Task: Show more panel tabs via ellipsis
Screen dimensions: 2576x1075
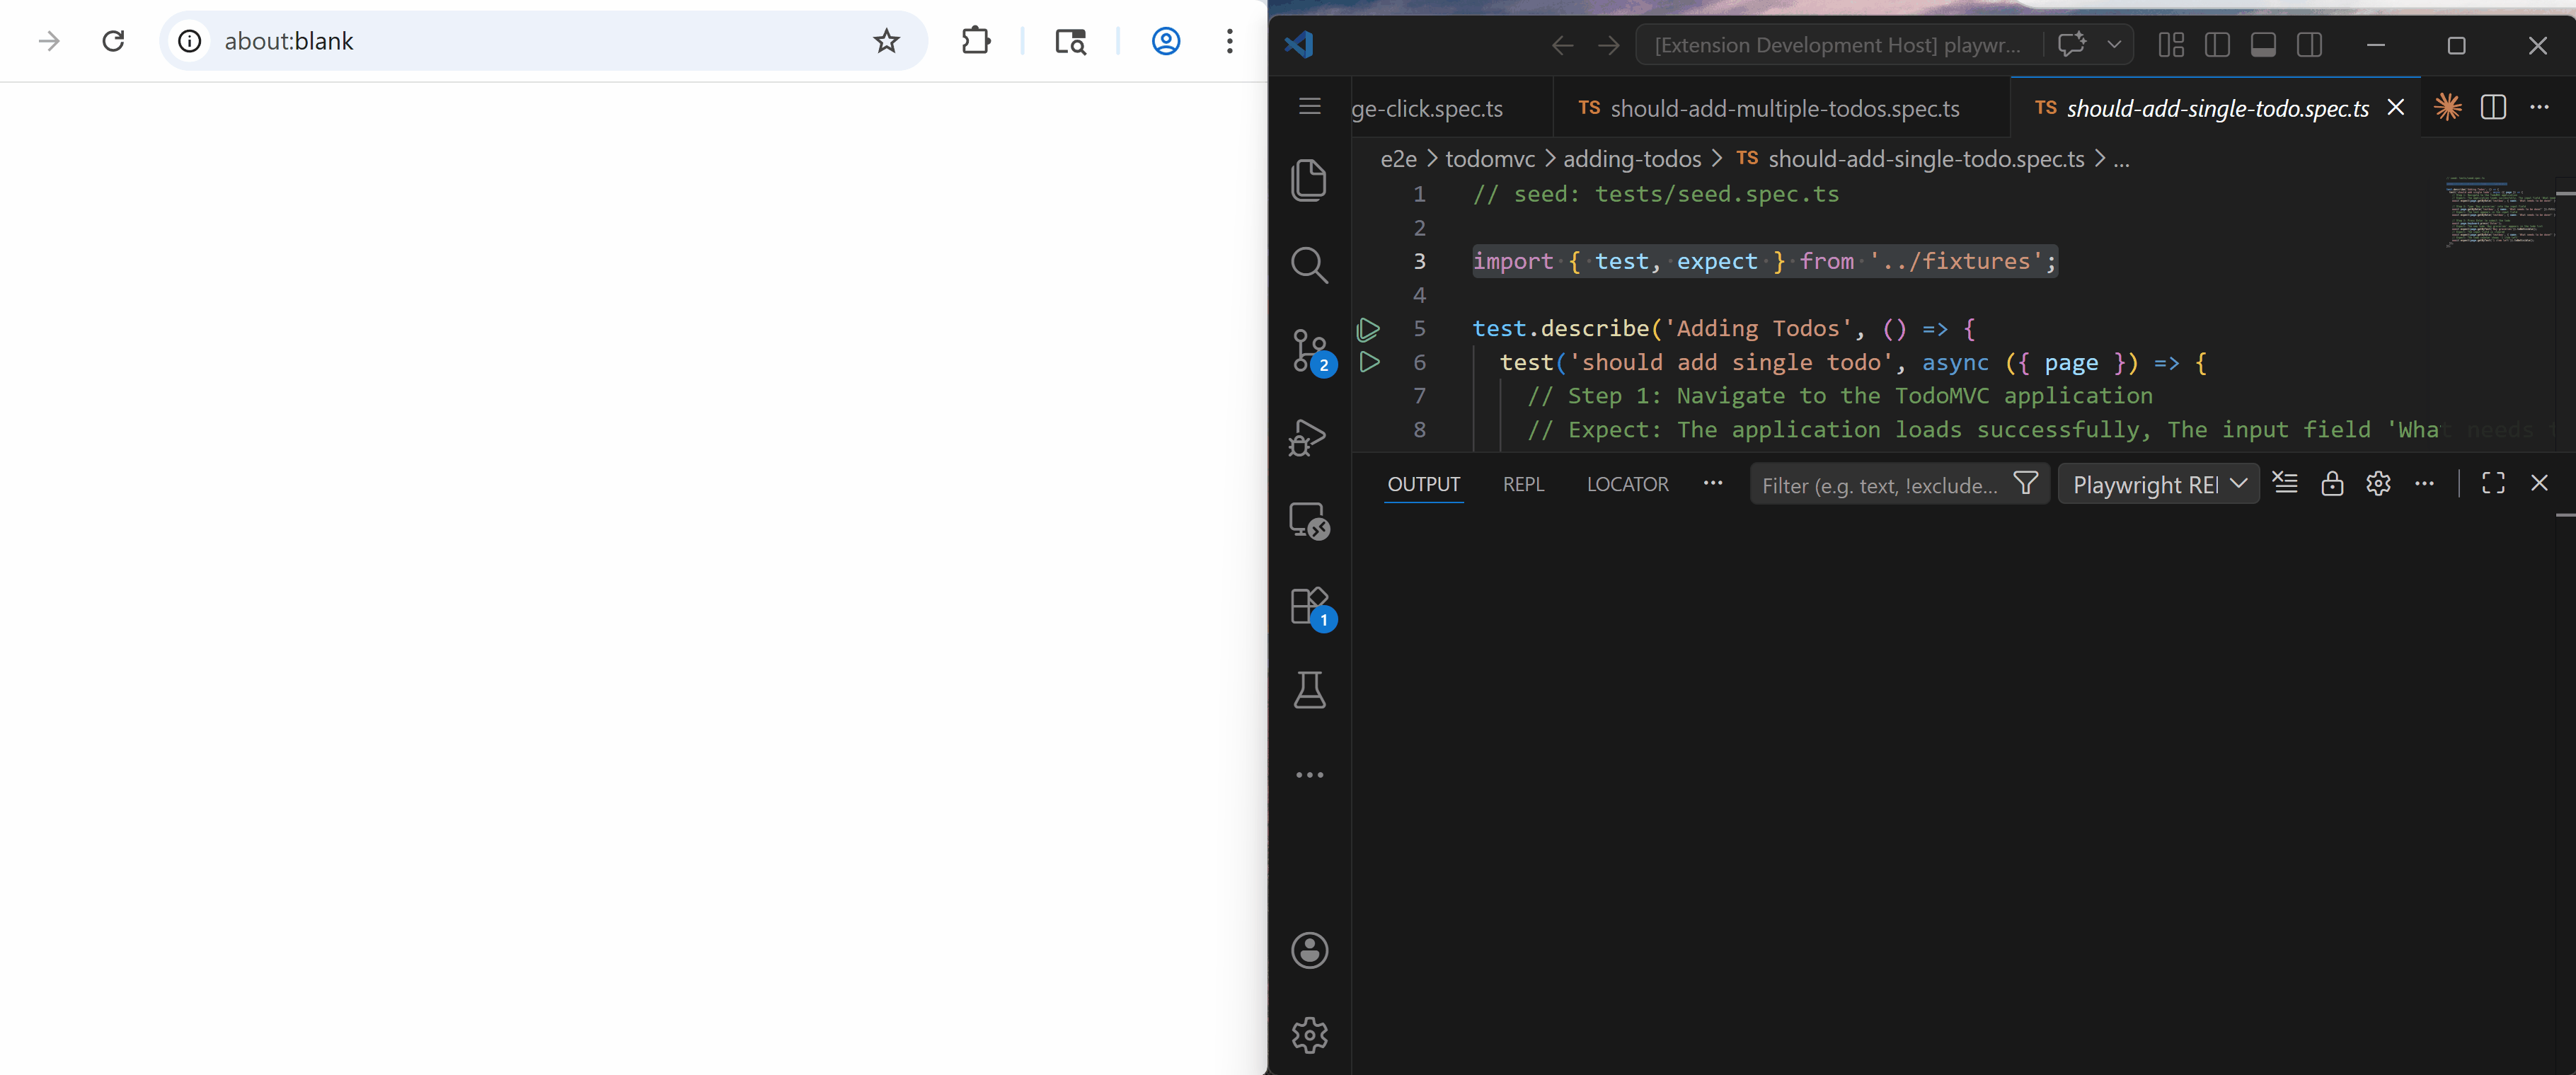Action: pyautogui.click(x=1713, y=483)
